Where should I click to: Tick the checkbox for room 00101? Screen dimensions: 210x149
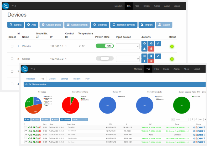24,127
